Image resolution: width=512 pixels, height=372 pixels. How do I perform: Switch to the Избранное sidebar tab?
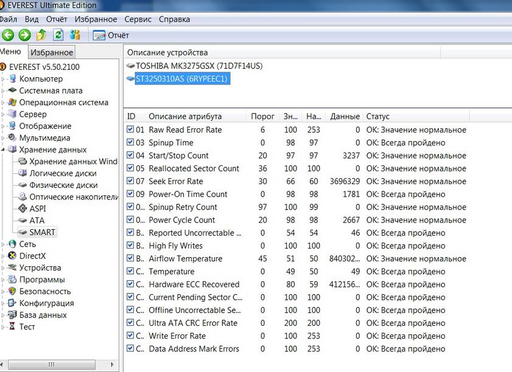(52, 52)
